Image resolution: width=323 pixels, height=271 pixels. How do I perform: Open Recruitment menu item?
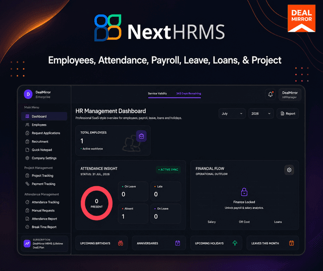pos(44,141)
